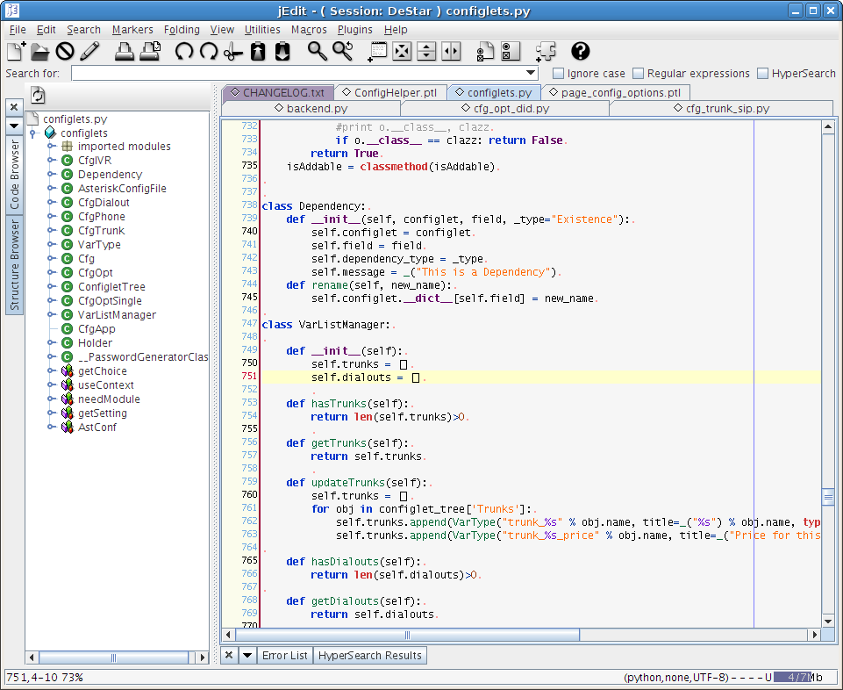The image size is (843, 690).
Task: Switch to ConfigHelper.ptl tab
Action: click(389, 92)
